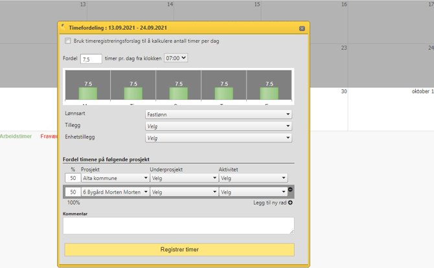
Task: Click the Fravær legend label
Action: click(49, 137)
